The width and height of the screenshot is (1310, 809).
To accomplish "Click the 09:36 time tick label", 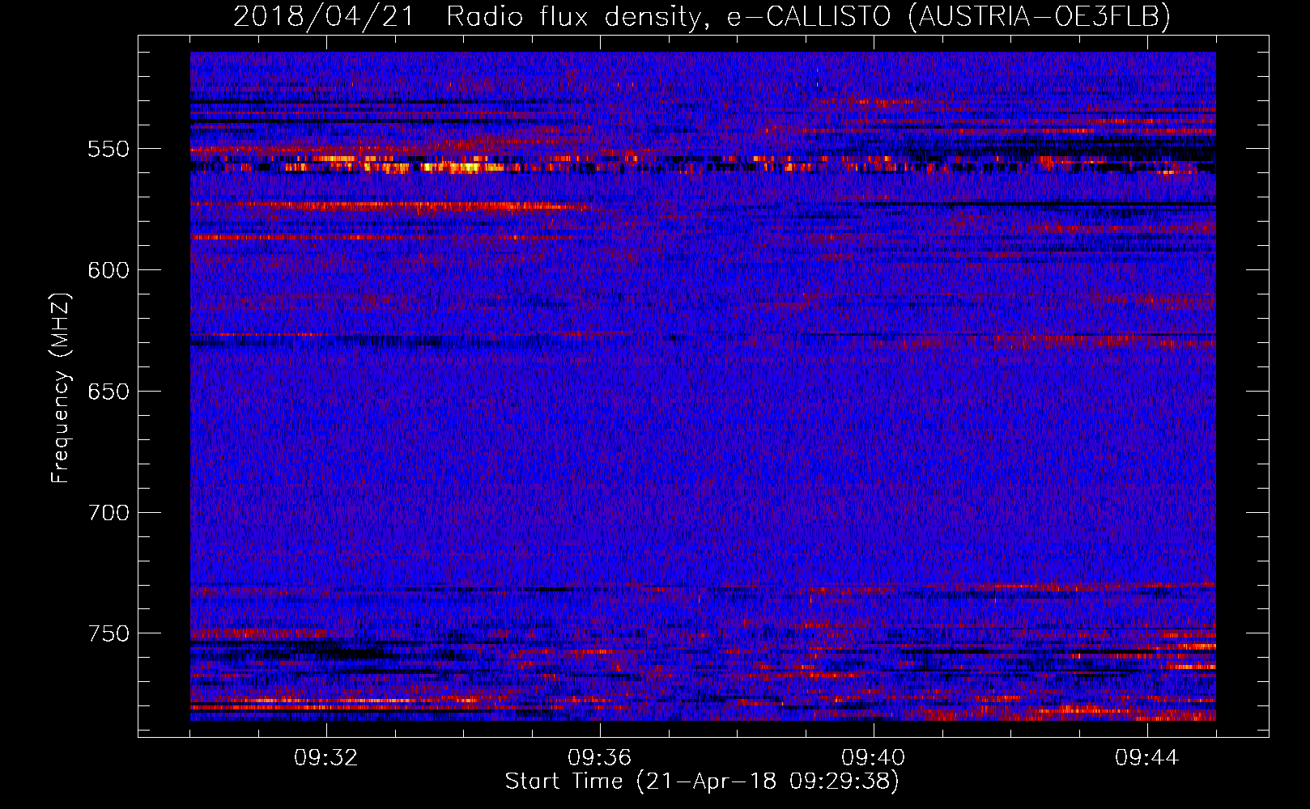I will (x=600, y=758).
